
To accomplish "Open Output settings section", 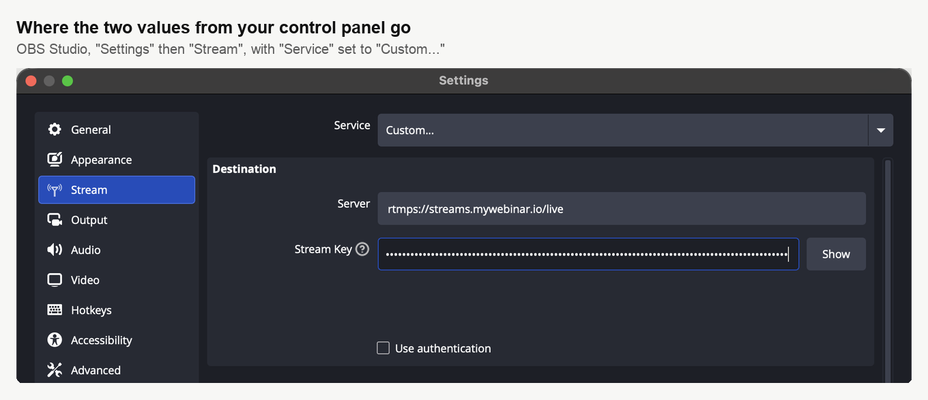I will pos(117,219).
